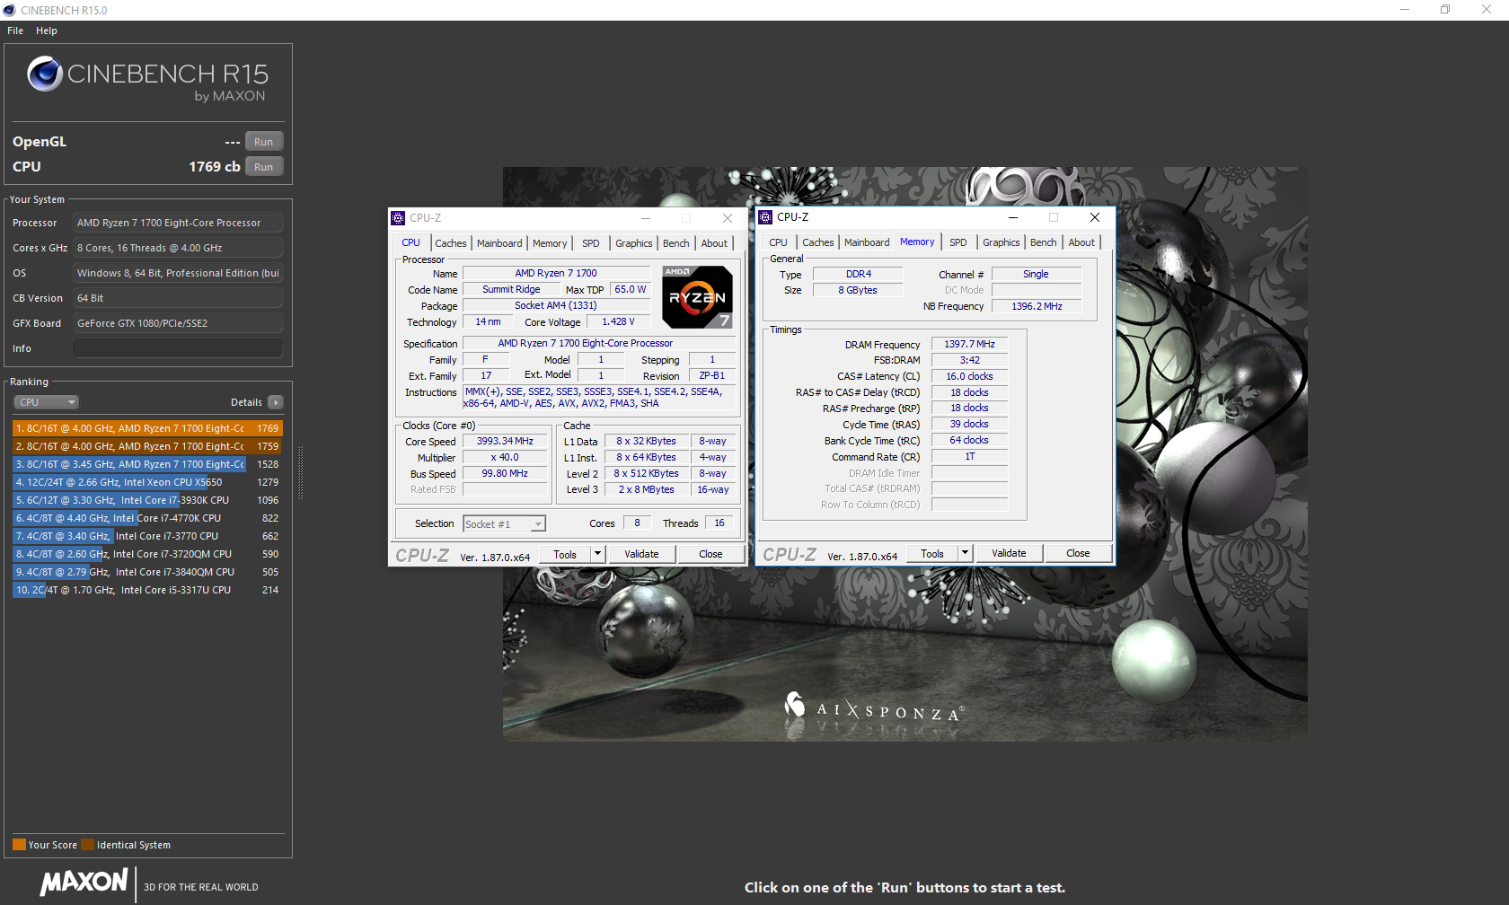This screenshot has height=905, width=1509.
Task: Switch to Bench tab in left CPU-Z
Action: tap(676, 243)
